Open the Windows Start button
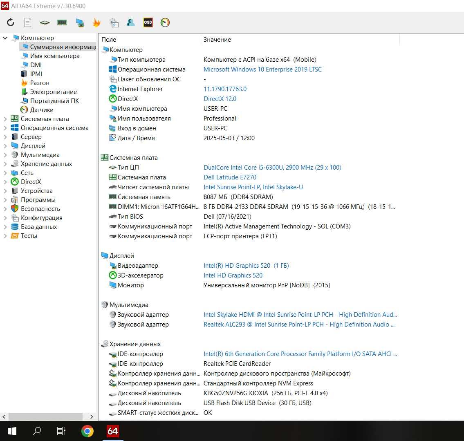The width and height of the screenshot is (464, 441). (12, 431)
